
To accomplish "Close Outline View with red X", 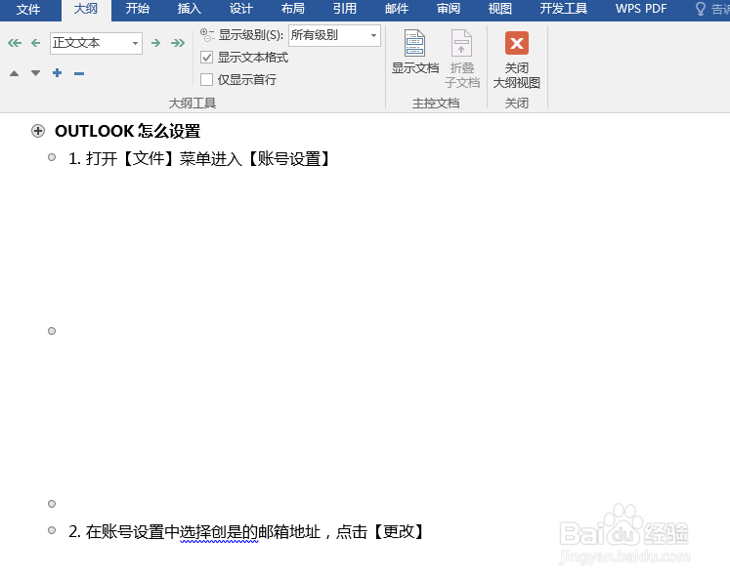I will [517, 43].
